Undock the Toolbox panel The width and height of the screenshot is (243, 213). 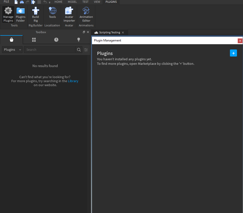pyautogui.click(x=84, y=32)
